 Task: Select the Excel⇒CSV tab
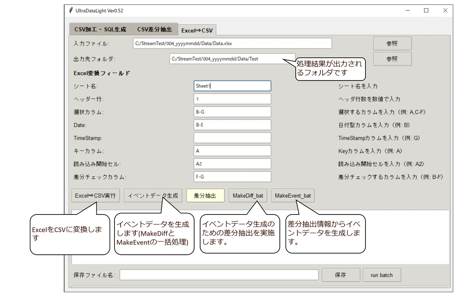point(197,30)
